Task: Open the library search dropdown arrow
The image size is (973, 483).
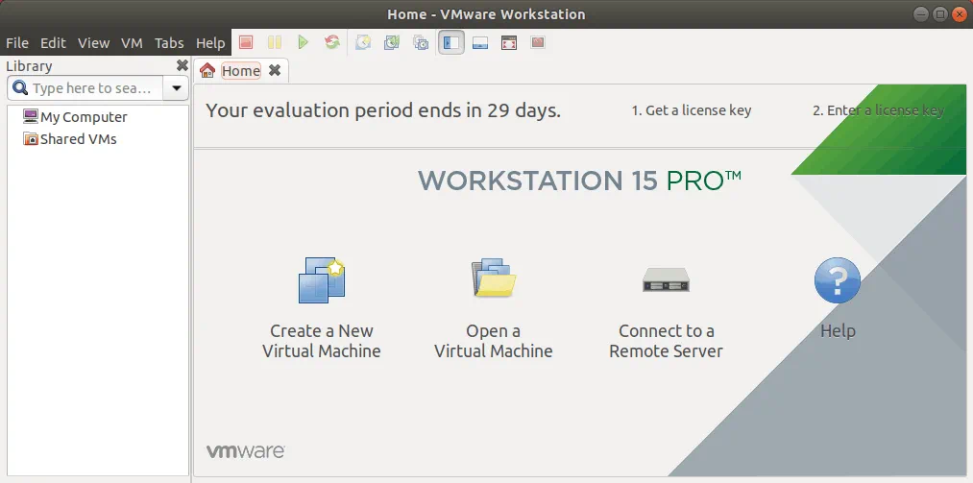Action: tap(176, 88)
